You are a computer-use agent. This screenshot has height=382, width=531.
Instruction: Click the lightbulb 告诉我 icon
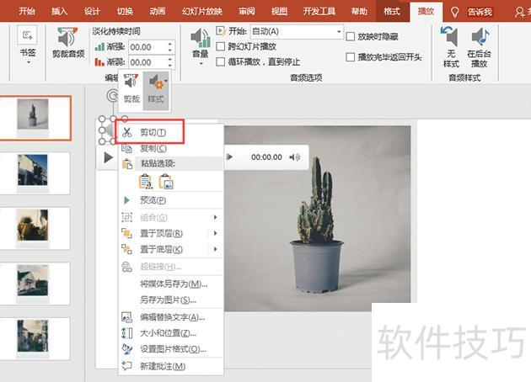click(455, 12)
